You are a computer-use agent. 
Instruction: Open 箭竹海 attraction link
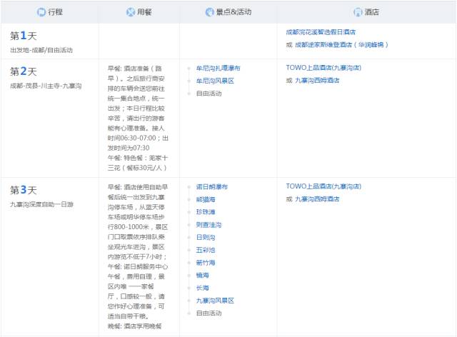[x=206, y=263]
